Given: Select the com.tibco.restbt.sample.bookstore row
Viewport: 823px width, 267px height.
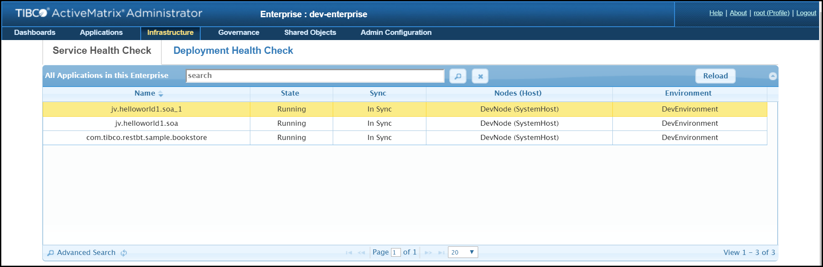Looking at the screenshot, I should click(146, 138).
